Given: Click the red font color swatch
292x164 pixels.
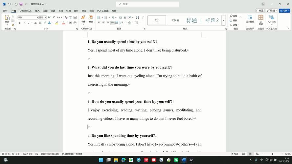Looking at the screenshot, I should tap(63, 23).
